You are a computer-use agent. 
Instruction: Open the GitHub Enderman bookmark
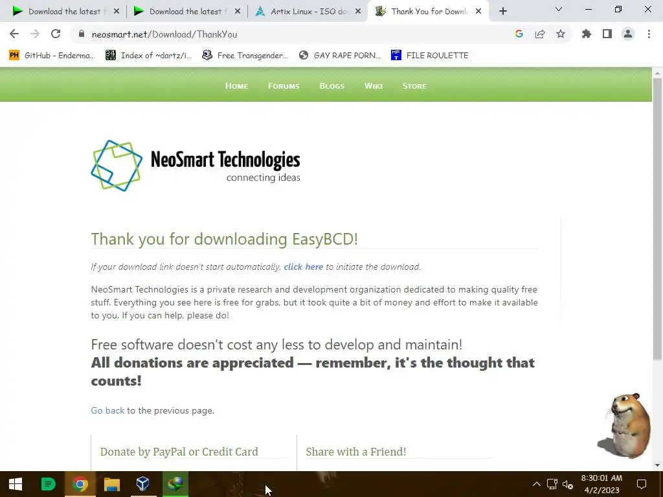pos(52,56)
